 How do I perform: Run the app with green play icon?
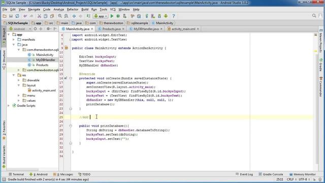tap(112, 16)
